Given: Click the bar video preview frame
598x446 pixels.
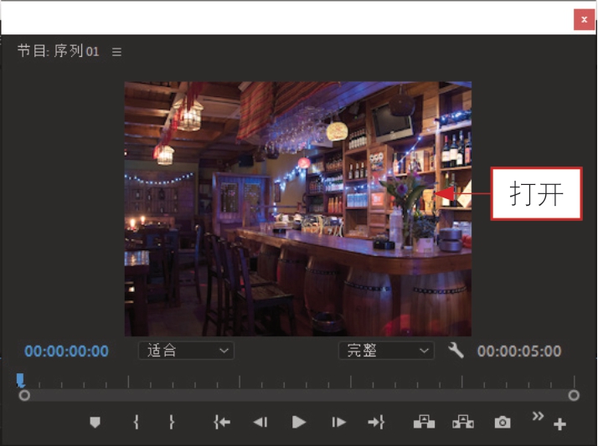Looking at the screenshot, I should 298,208.
